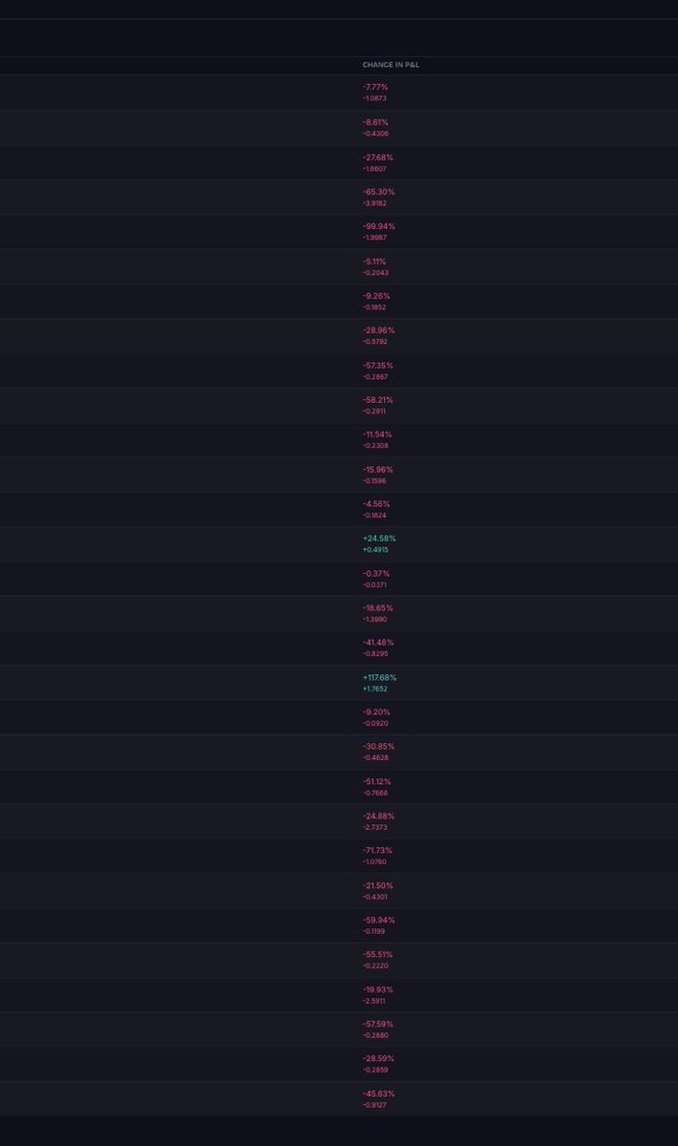Click the -41.48% P&L value

click(x=378, y=643)
